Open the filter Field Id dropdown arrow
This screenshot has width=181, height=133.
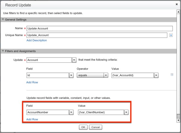coord(71,75)
